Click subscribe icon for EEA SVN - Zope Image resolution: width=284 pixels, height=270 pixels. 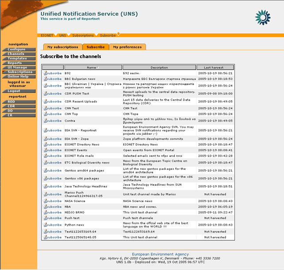pyautogui.click(x=45, y=139)
